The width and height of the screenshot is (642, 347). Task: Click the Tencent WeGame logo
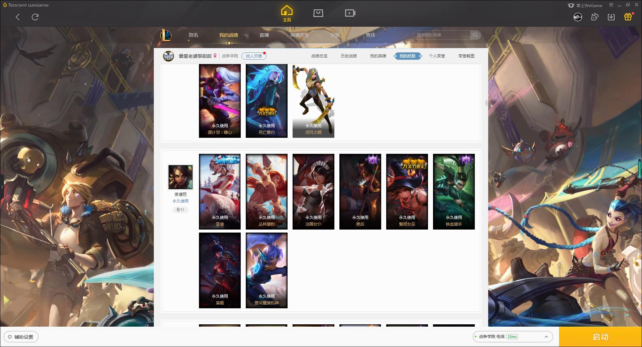[x=26, y=5]
